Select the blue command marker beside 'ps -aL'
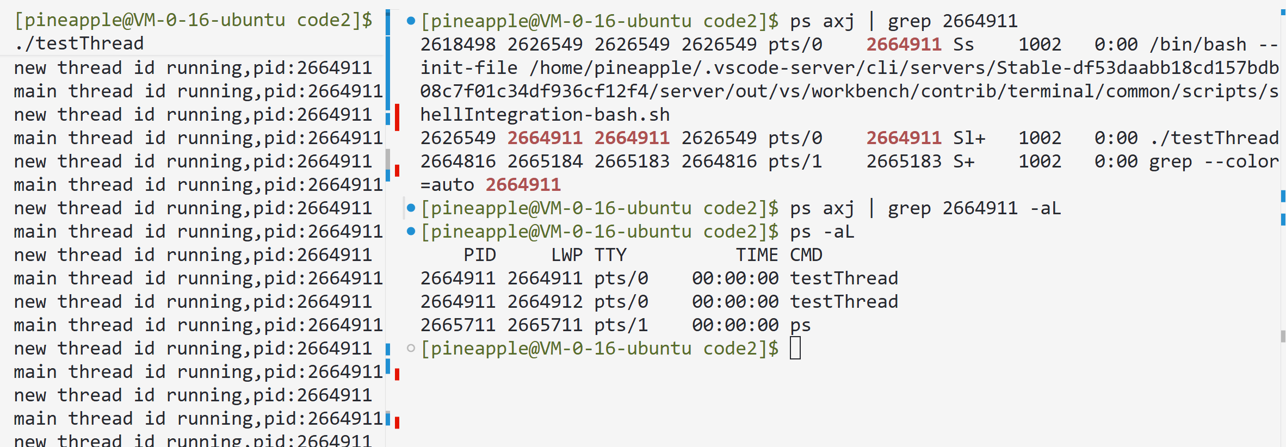 (411, 232)
